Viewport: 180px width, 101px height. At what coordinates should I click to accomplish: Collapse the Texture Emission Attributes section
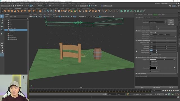[136, 58]
